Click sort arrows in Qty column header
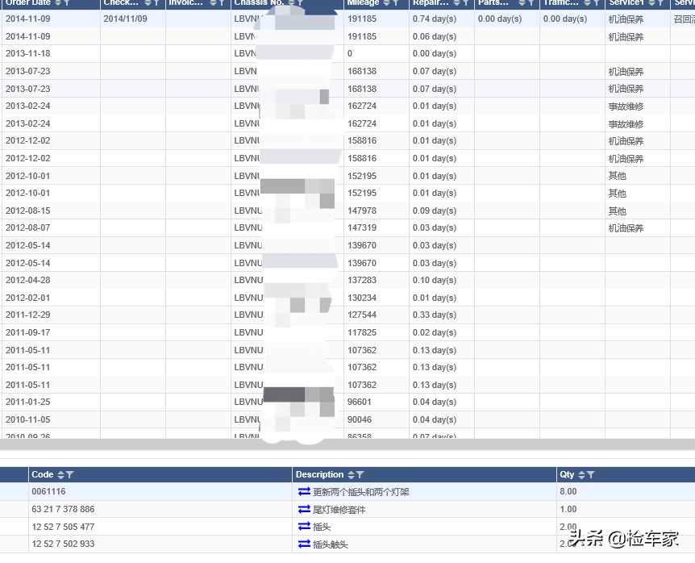Image resolution: width=695 pixels, height=563 pixels. pyautogui.click(x=581, y=475)
